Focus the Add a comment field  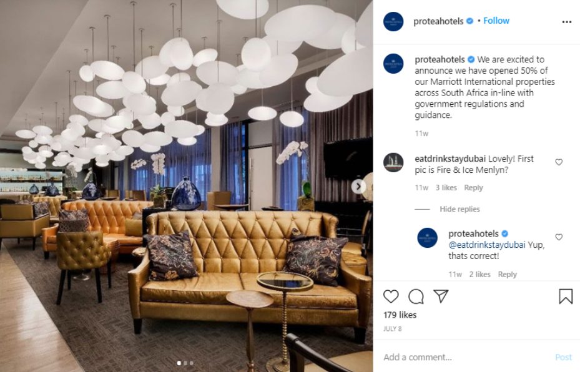[468, 357]
